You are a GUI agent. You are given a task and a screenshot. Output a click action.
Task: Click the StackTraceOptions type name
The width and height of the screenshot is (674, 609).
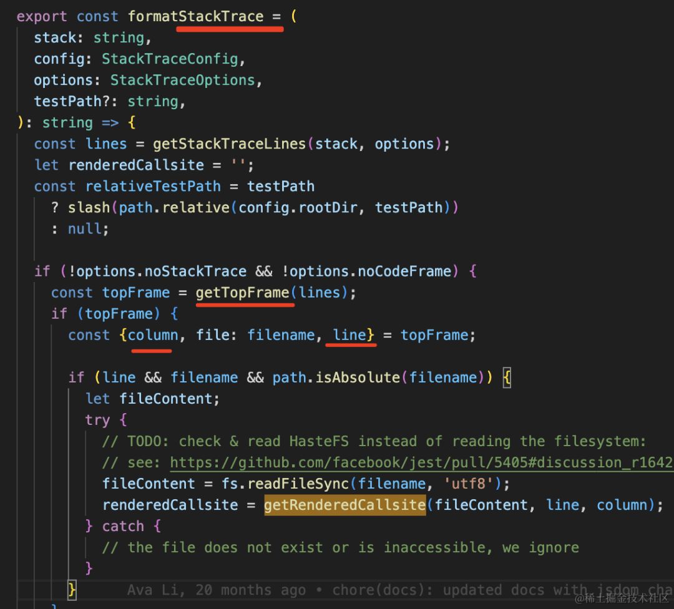182,80
